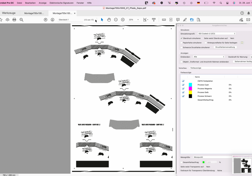
Task: Open macOS Control Center icon
Action: pyautogui.click(x=227, y=3)
